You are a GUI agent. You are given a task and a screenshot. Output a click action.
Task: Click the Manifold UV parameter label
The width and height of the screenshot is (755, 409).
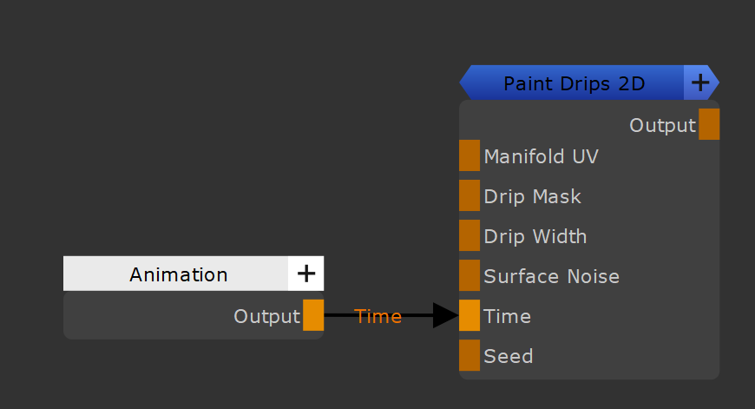(541, 156)
